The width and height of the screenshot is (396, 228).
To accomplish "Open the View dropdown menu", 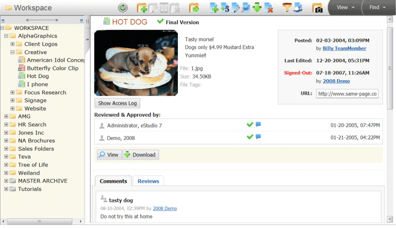I will point(345,7).
